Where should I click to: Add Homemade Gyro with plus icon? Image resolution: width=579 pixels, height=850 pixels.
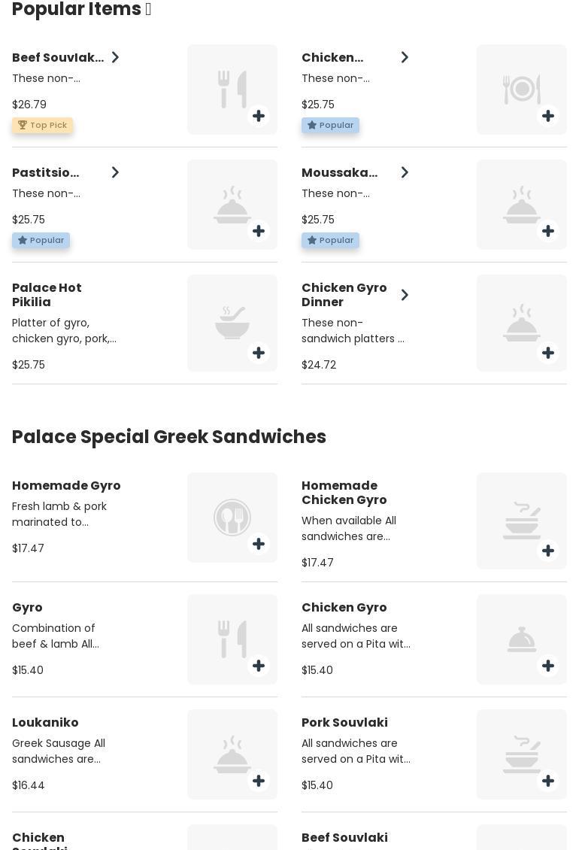point(259,544)
